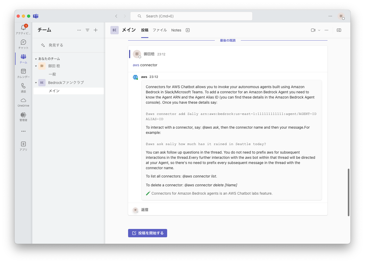
Task: Click the aws bot avatar
Action: [x=135, y=77]
